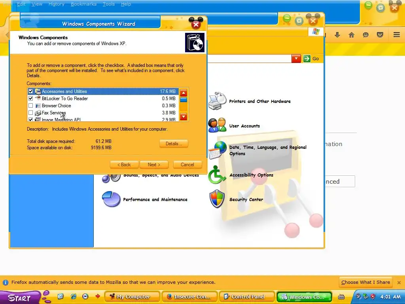Click the components list scroll up arrow
This screenshot has height=304, width=405.
tap(184, 93)
